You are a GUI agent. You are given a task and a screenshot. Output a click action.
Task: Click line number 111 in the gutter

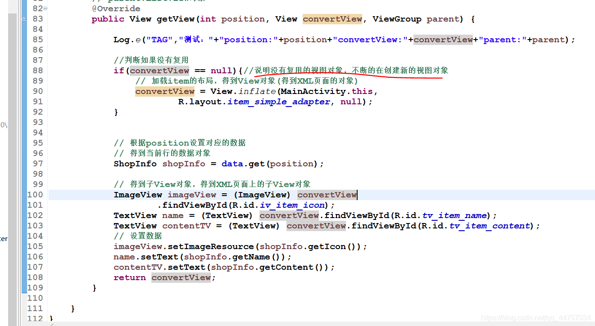tap(35, 308)
